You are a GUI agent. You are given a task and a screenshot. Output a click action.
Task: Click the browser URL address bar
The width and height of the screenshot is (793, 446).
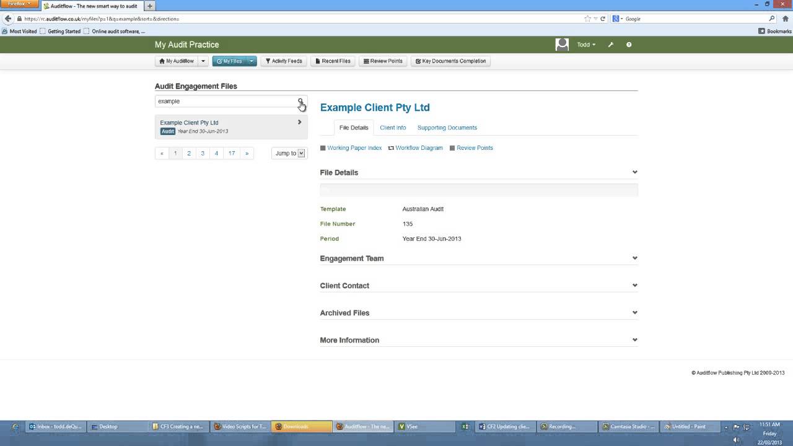pos(304,19)
